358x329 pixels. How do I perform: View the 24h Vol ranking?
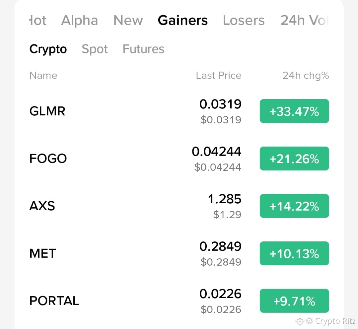point(304,20)
